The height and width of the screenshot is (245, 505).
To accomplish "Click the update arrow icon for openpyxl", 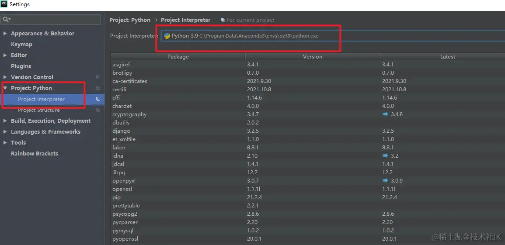I will coord(385,181).
